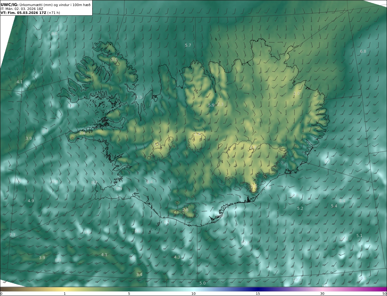This screenshot has height=296, width=387.
Task: Click the 6.8 value label on the map
Action: pos(363,51)
